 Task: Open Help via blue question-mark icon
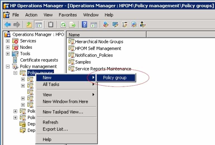point(84,25)
